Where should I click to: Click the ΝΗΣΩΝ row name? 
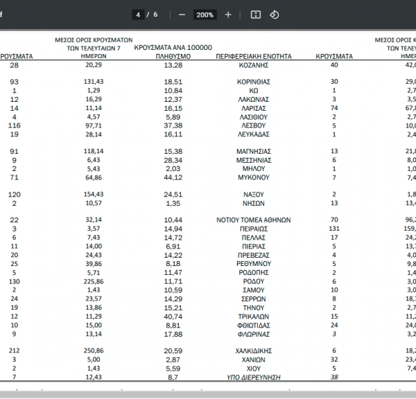pos(254,204)
